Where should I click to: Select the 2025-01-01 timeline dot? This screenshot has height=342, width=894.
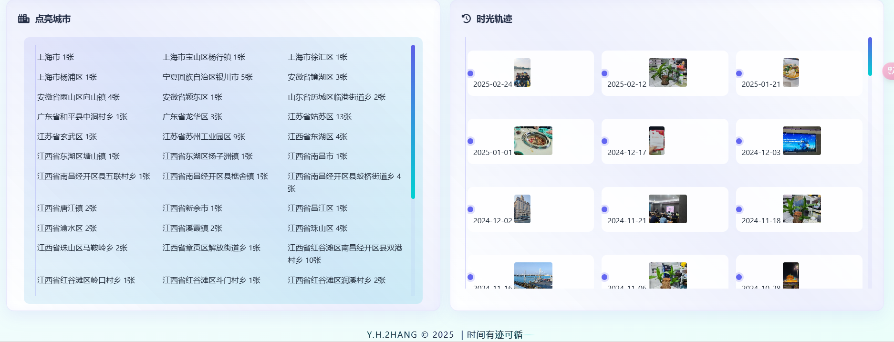click(x=470, y=141)
